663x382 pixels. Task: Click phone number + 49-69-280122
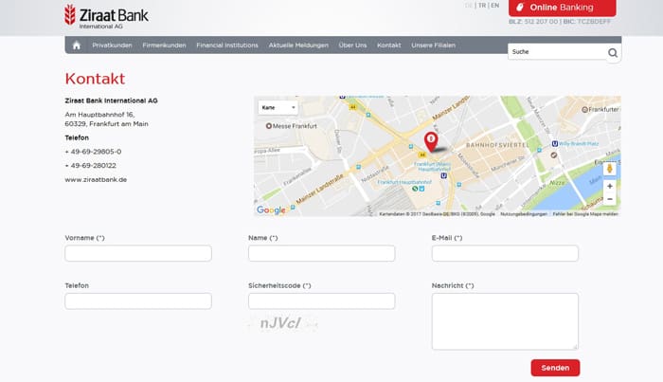(91, 165)
